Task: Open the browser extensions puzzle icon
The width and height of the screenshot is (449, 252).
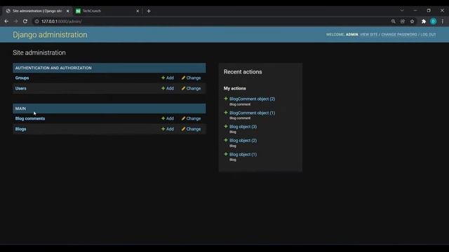Action: (x=424, y=22)
